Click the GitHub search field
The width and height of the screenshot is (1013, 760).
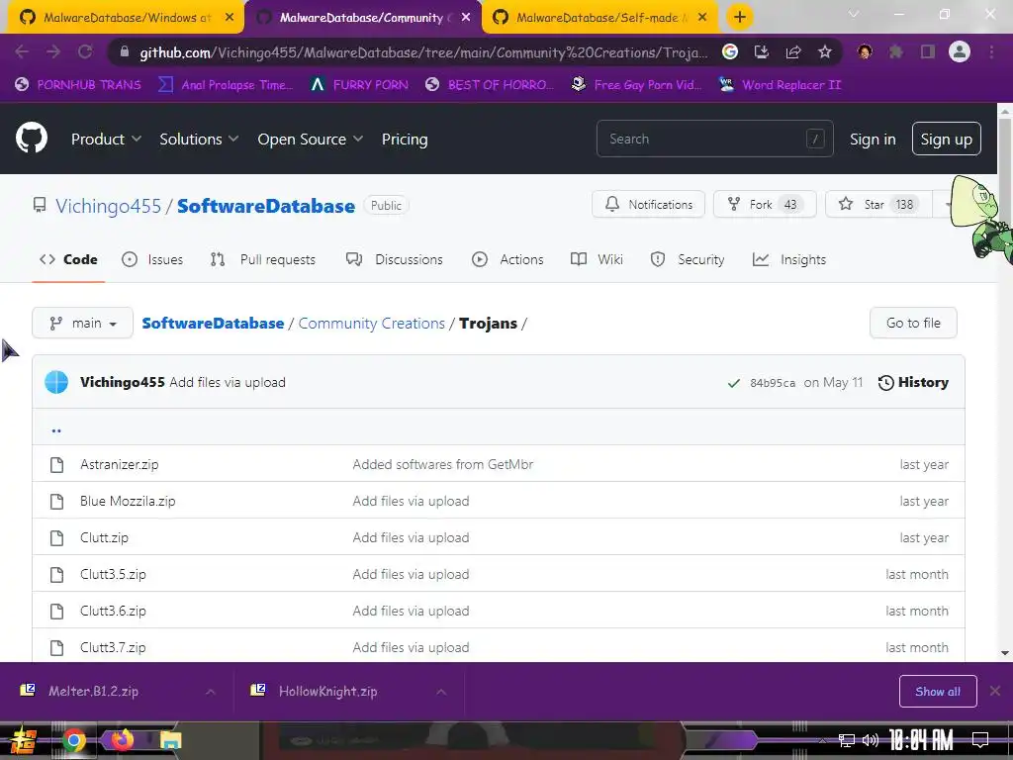[714, 139]
